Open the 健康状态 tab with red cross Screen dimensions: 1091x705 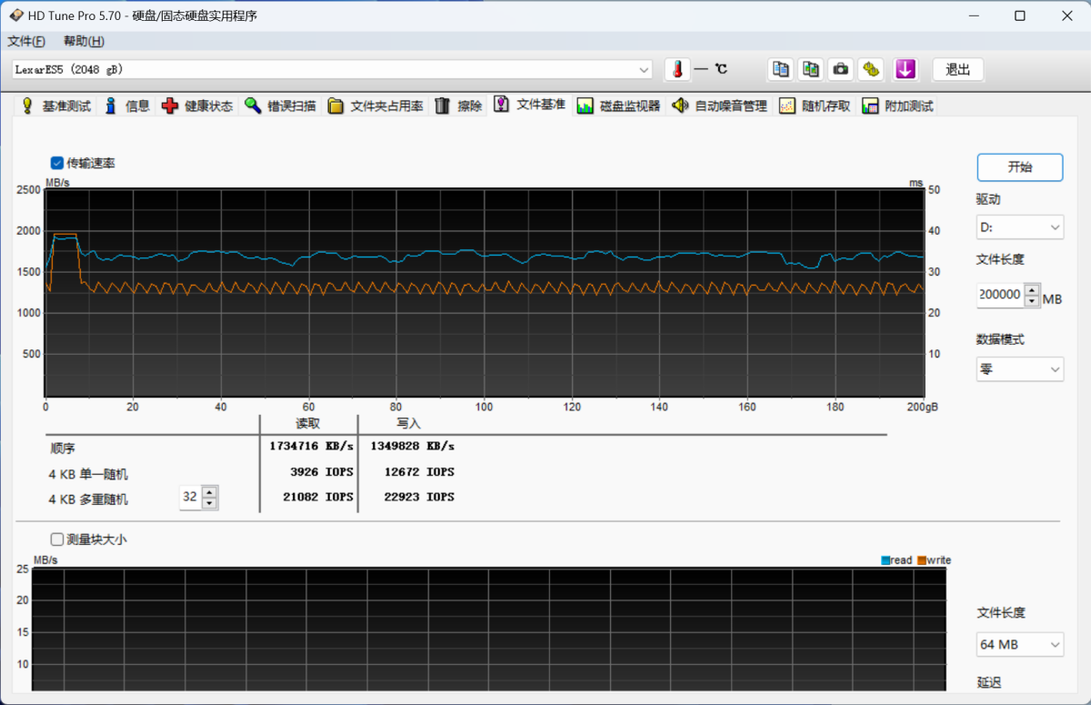pos(197,106)
